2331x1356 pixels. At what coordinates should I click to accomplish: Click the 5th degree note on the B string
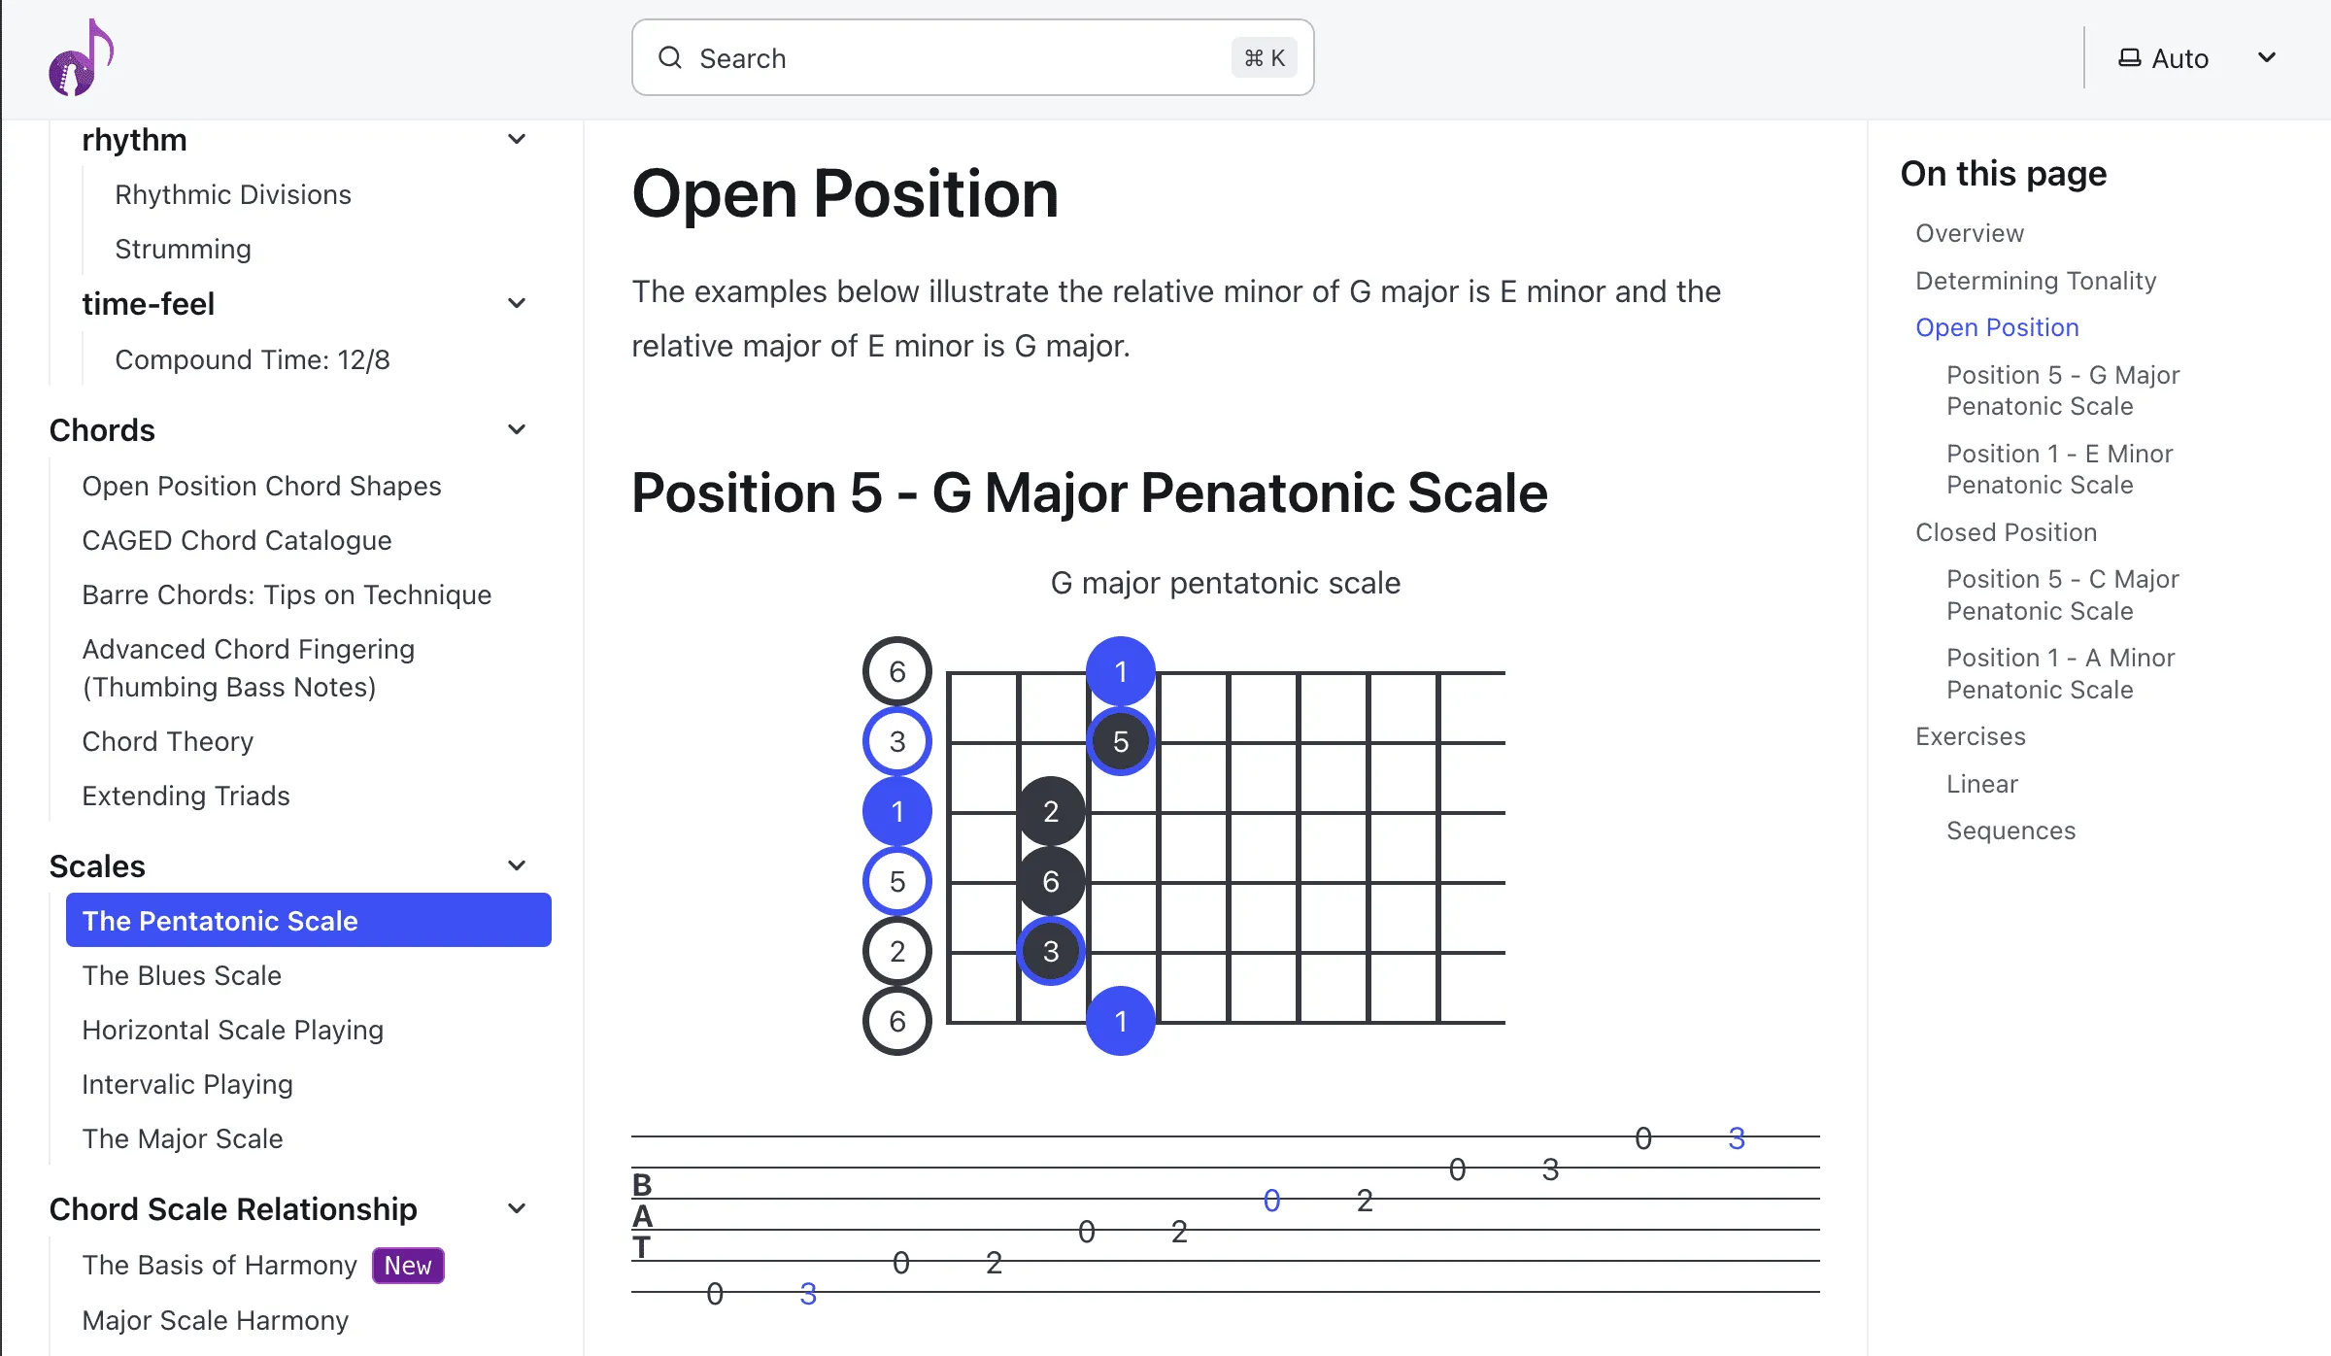click(x=1121, y=741)
